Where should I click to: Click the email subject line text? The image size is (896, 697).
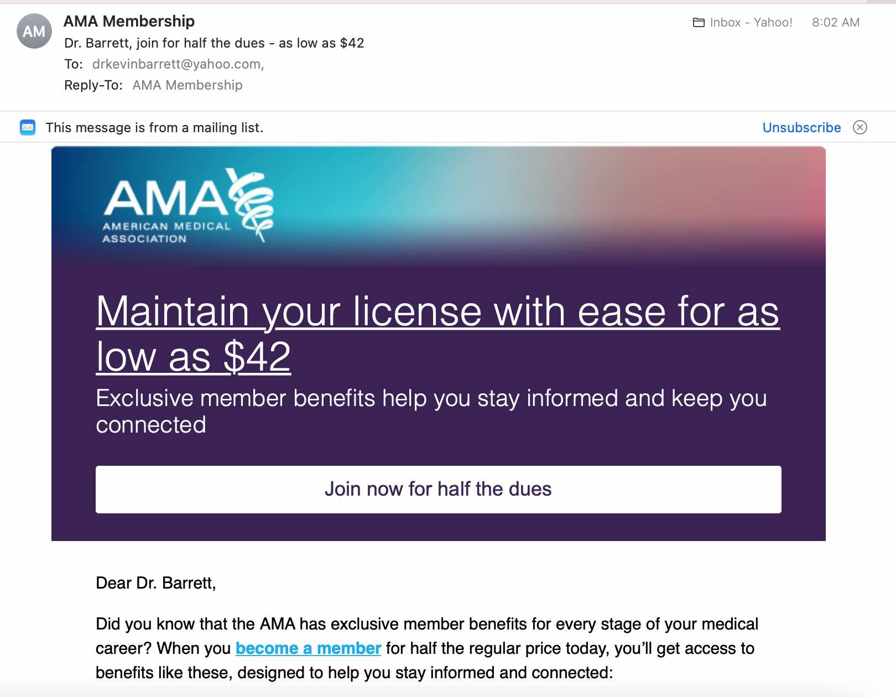(214, 43)
